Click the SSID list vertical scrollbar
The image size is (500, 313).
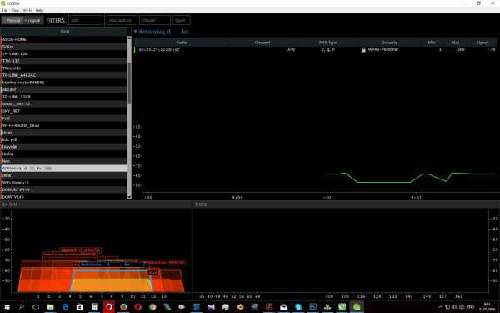click(129, 118)
